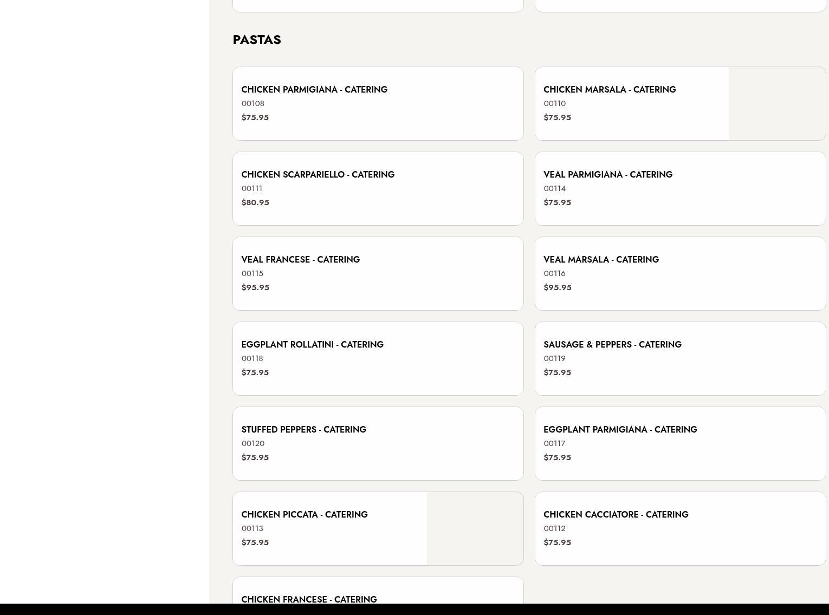Click the $75.95 price of Sausage & Peppers

tap(558, 372)
